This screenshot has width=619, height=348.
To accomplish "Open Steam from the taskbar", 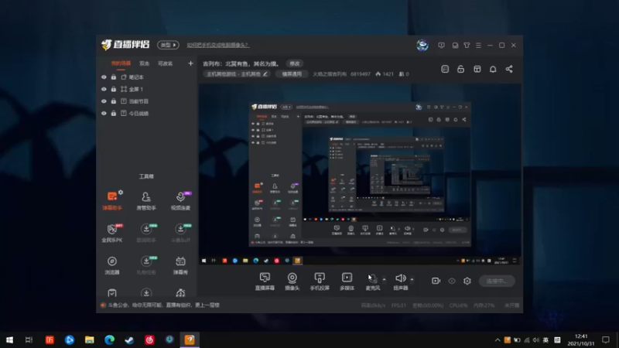I will point(129,339).
